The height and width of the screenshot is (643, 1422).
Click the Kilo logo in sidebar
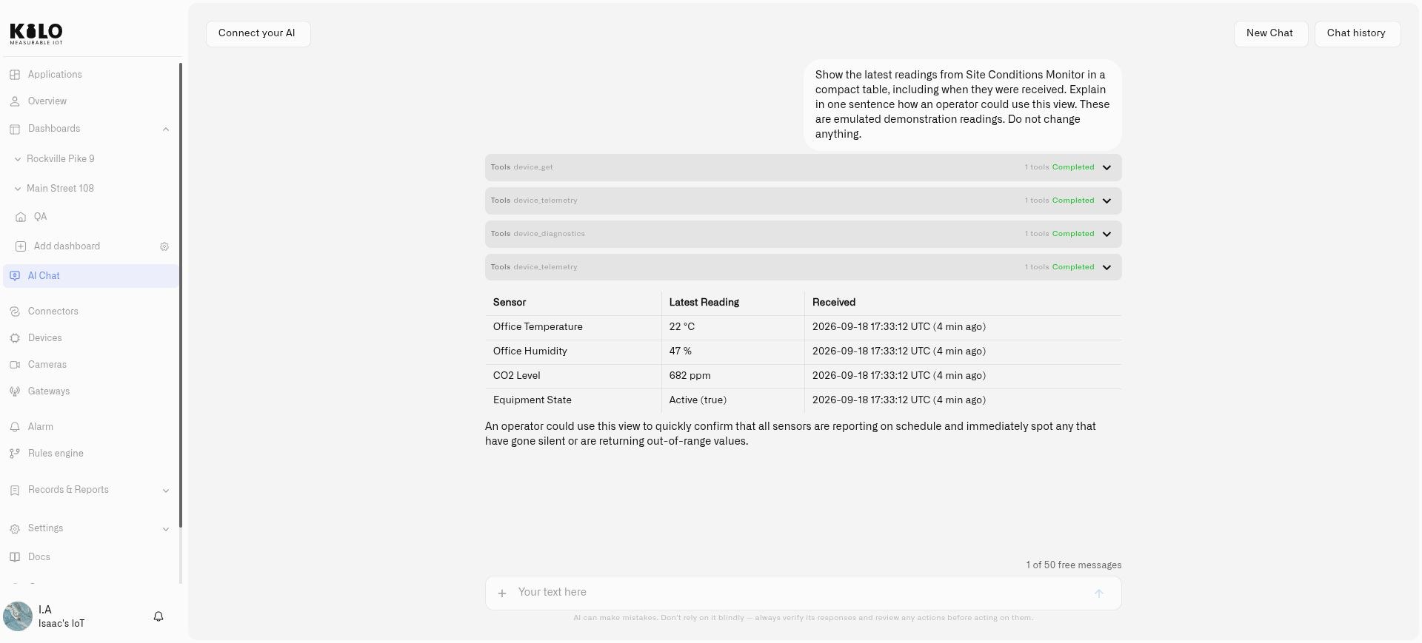(36, 33)
